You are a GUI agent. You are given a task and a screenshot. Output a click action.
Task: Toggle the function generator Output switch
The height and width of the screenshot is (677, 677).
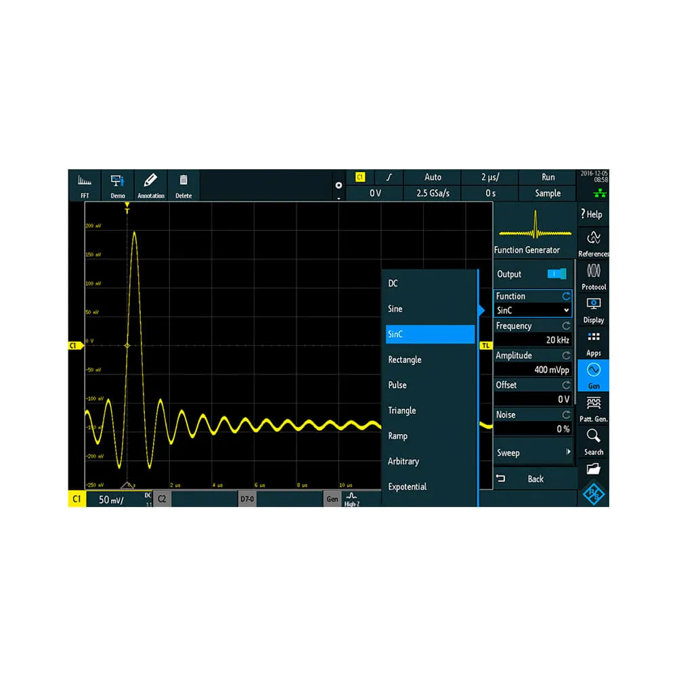tap(557, 274)
